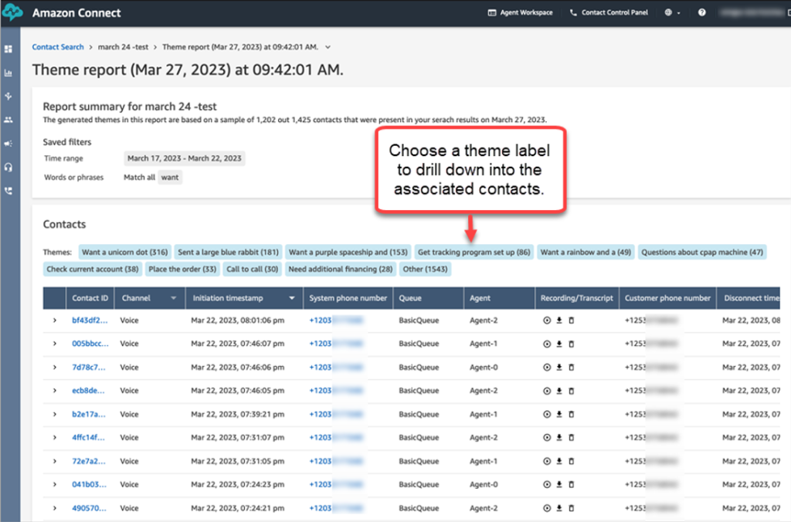Open Agent Workspace from the top bar

pyautogui.click(x=520, y=12)
